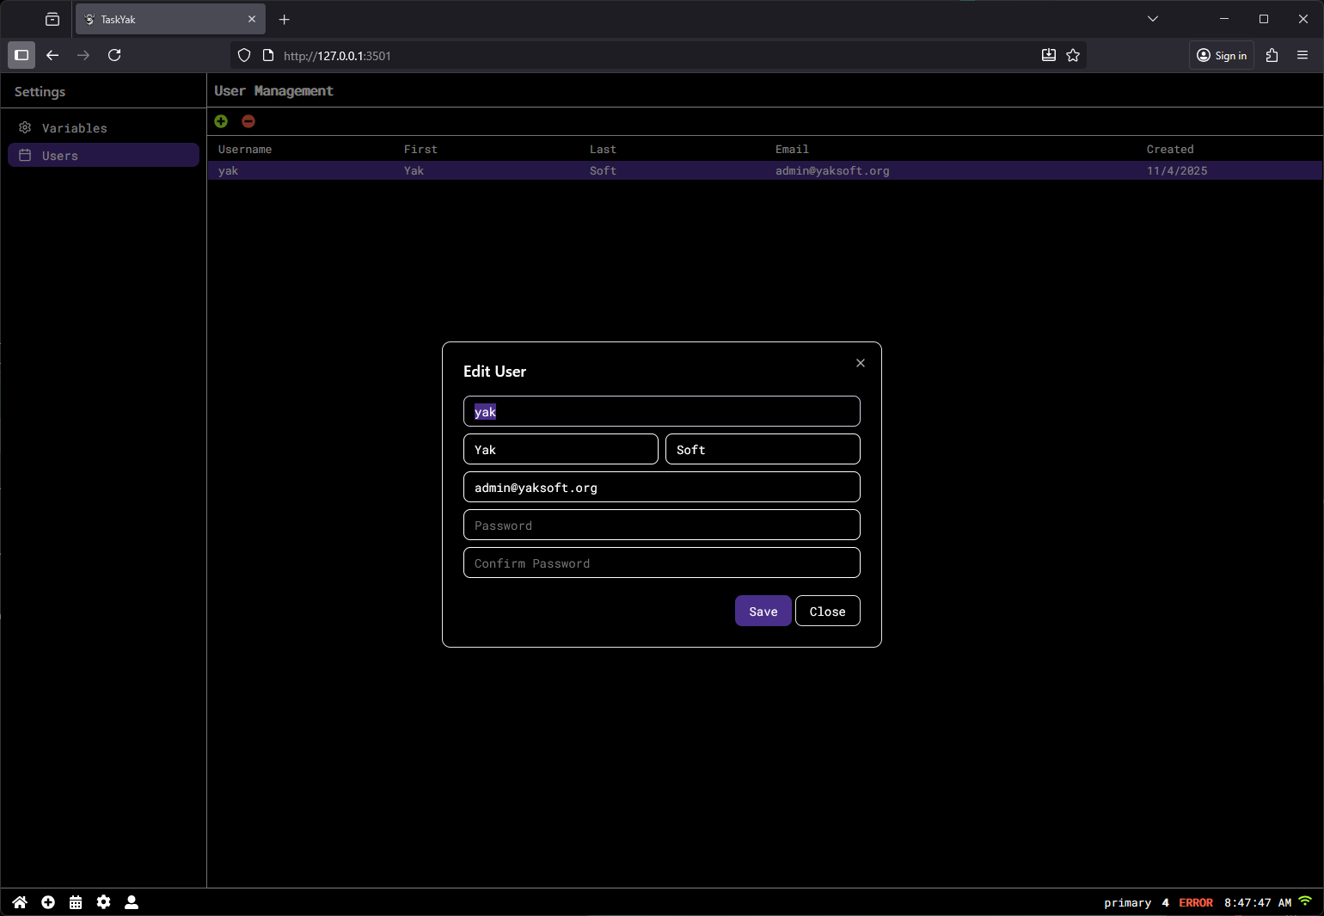Close the Edit User dialog with X
The image size is (1324, 916).
(x=861, y=363)
